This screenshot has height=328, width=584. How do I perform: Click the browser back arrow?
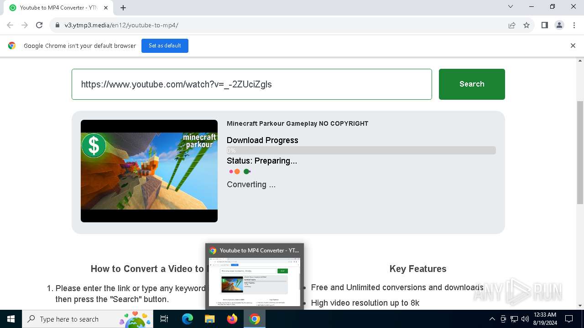click(x=10, y=25)
